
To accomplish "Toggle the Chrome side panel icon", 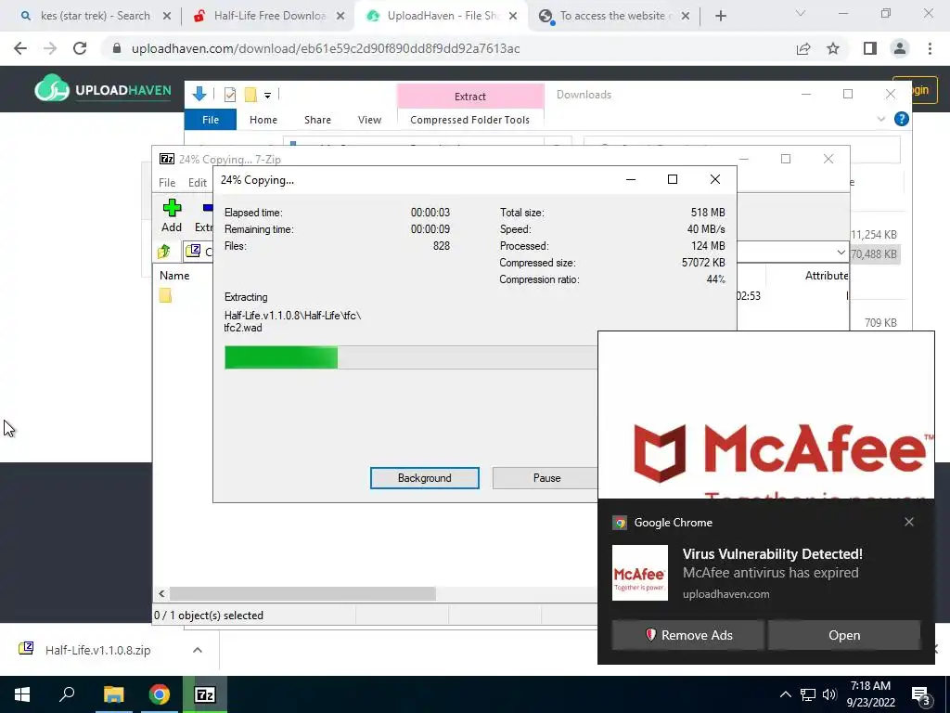I will 870,48.
